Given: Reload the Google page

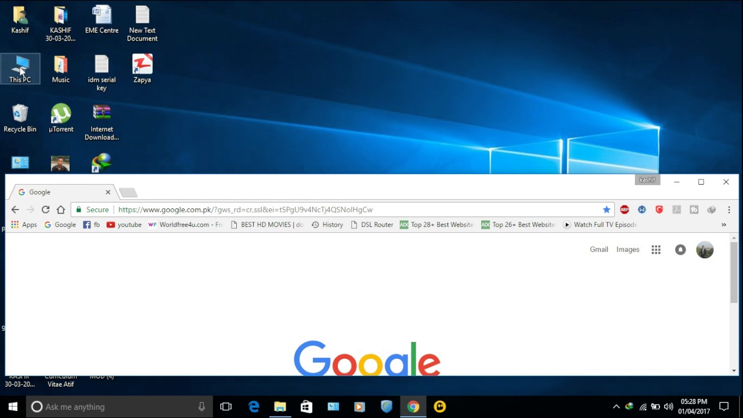Looking at the screenshot, I should pyautogui.click(x=45, y=210).
